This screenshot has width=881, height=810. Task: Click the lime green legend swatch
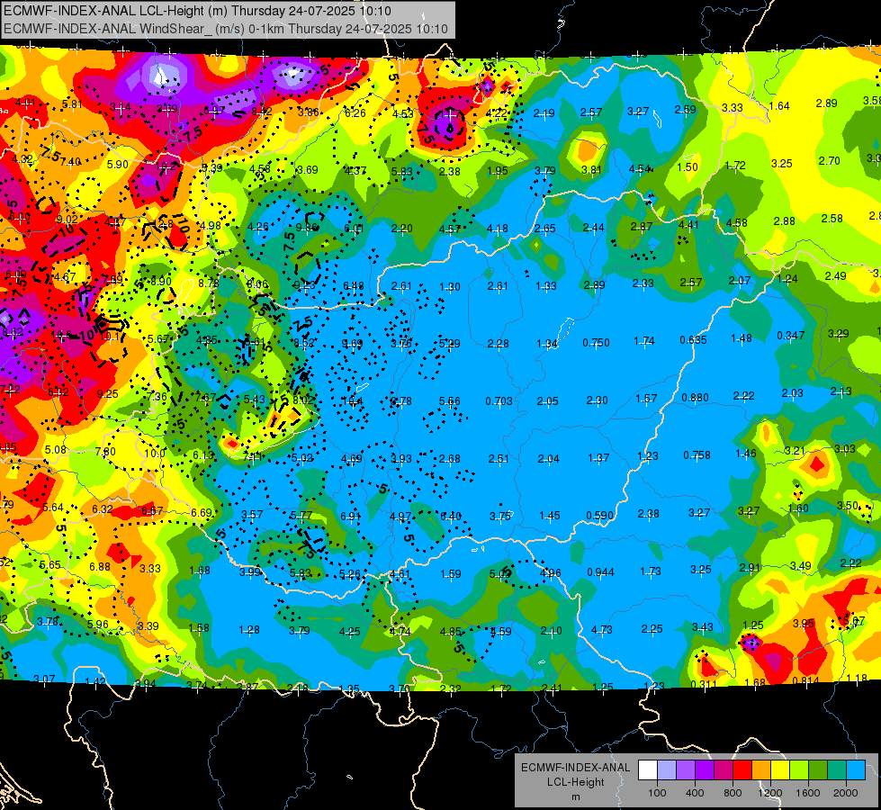click(x=799, y=770)
